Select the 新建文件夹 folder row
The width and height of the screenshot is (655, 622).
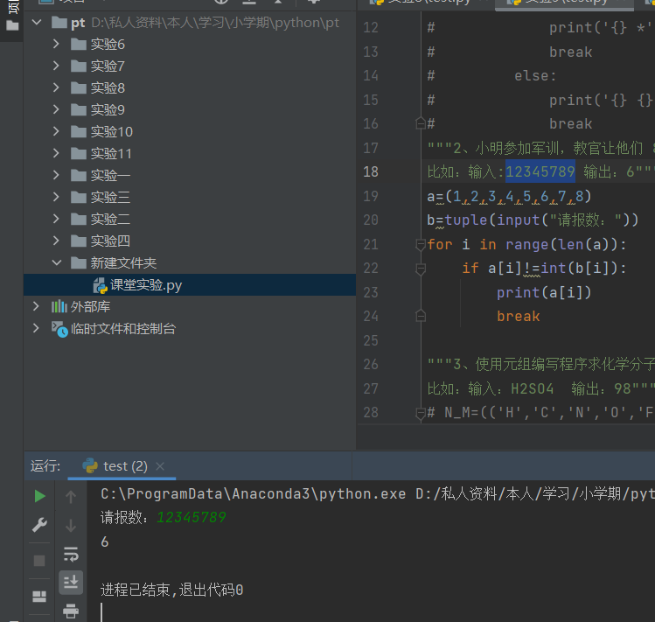190,263
